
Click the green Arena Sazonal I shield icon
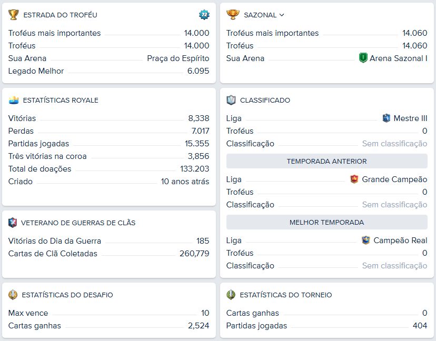click(363, 58)
